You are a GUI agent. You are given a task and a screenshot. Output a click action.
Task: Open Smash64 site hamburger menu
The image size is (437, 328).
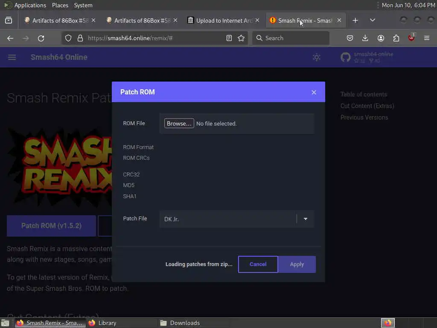pyautogui.click(x=12, y=57)
